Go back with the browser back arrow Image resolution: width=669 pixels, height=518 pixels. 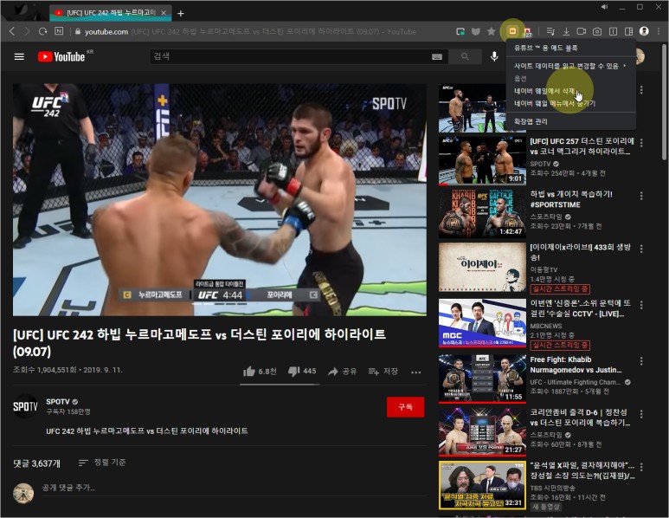pyautogui.click(x=12, y=31)
